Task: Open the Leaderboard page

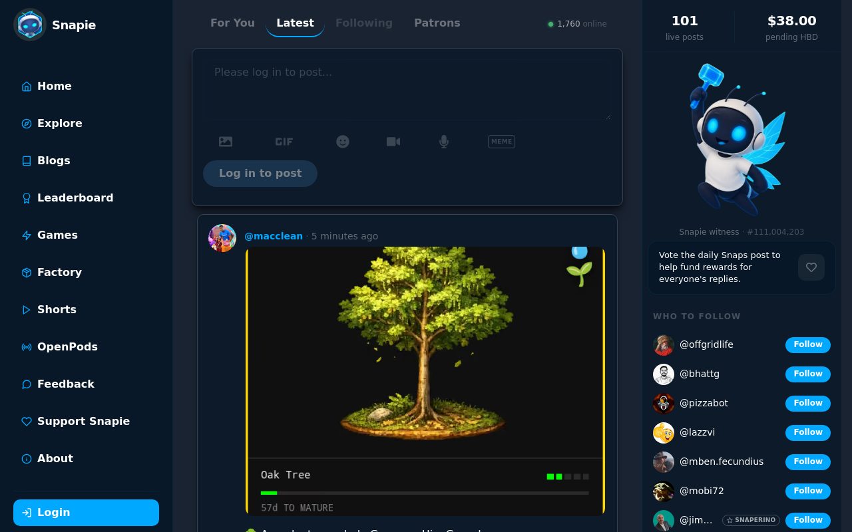Action: (x=86, y=198)
